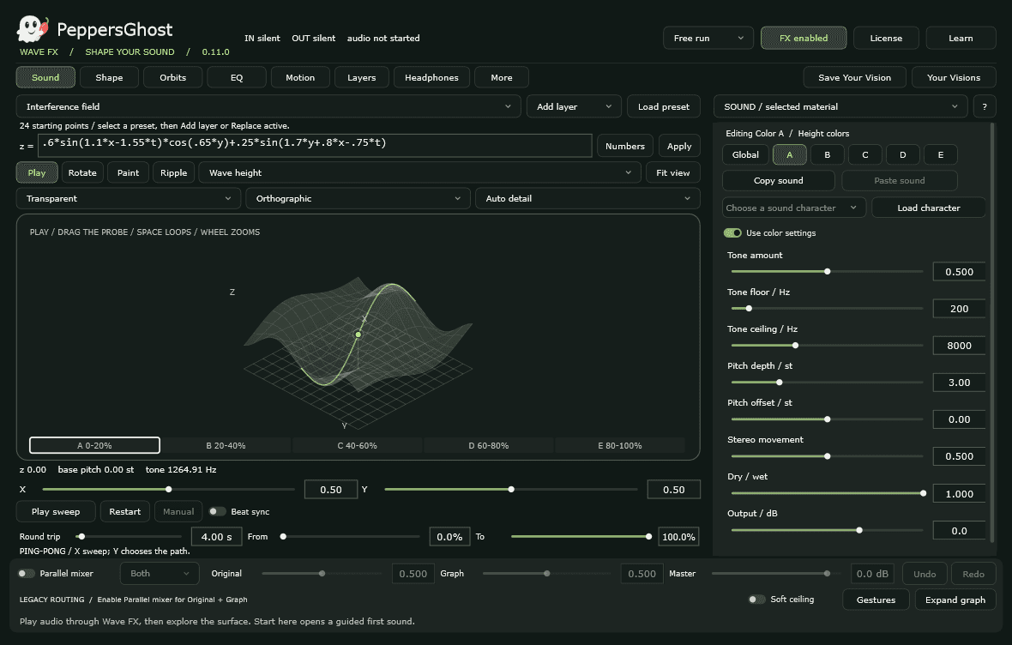Click the Restart sweep button
The image size is (1012, 645).
click(x=124, y=511)
